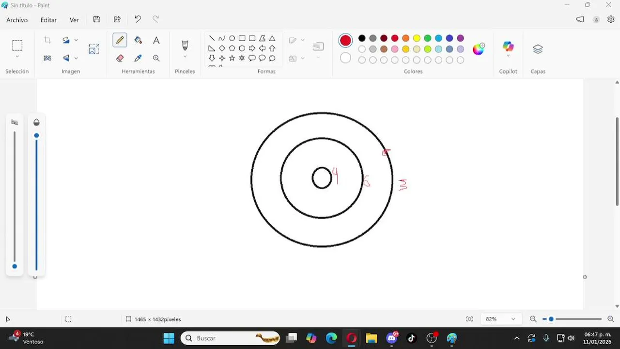This screenshot has width=620, height=349.
Task: Pick the green color swatch
Action: pos(428,38)
